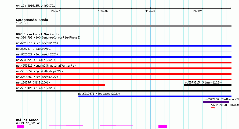
Task: Select the thin red esv3644798 variant line
Action: [x=124, y=40]
